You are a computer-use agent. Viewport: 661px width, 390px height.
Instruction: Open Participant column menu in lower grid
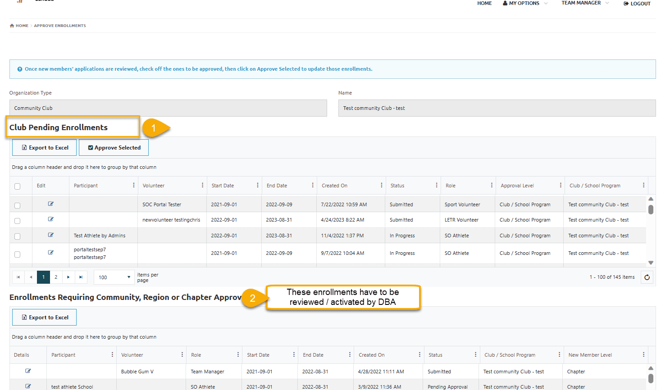pyautogui.click(x=112, y=355)
